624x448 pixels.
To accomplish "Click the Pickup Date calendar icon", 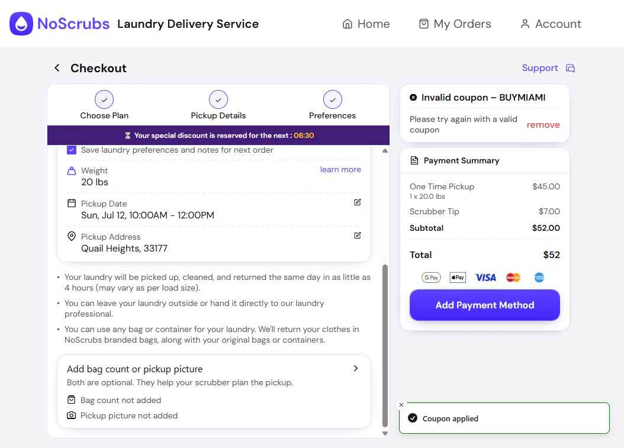I will [72, 204].
